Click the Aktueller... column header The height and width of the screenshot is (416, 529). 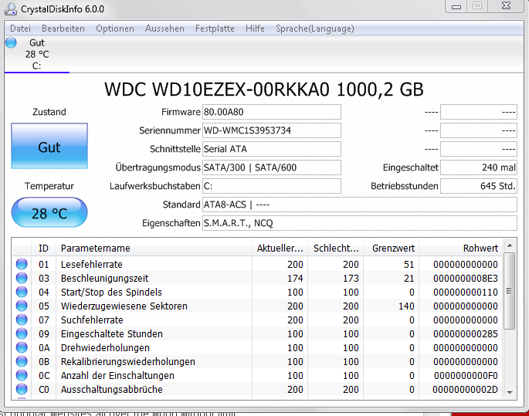coord(280,249)
